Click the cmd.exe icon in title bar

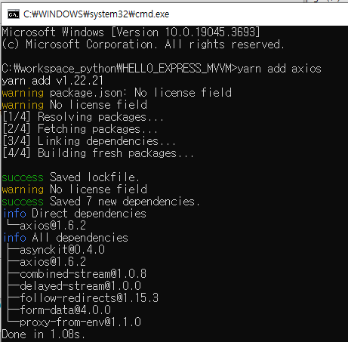tap(14, 14)
